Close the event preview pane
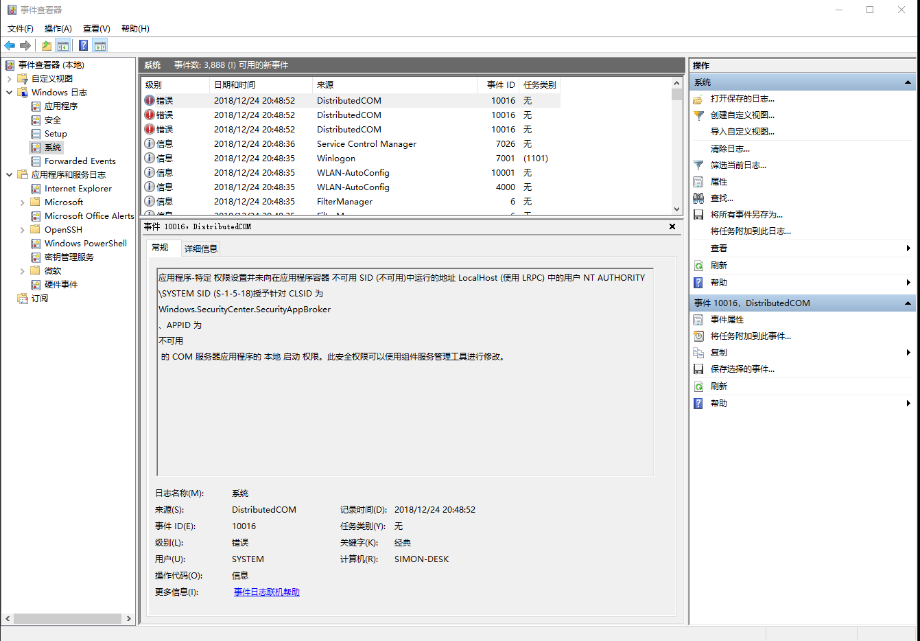Screen dimensions: 920x641 tap(672, 226)
